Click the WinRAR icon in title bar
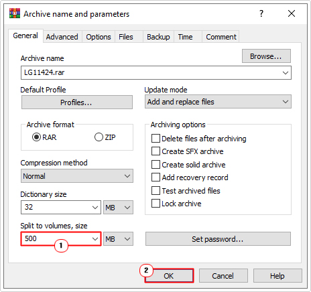This screenshot has height=292, width=311. pos(15,13)
